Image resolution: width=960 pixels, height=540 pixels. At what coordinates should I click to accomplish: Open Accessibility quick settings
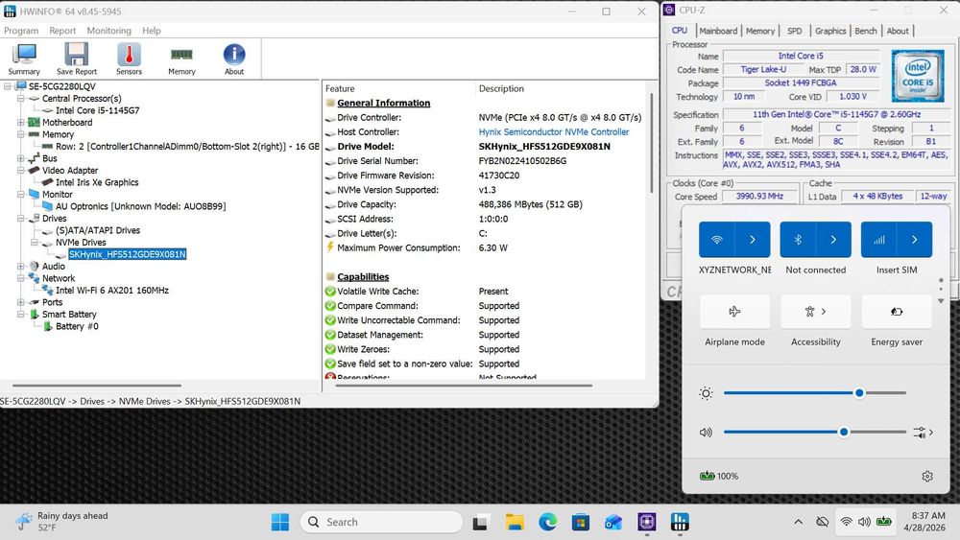pyautogui.click(x=815, y=312)
